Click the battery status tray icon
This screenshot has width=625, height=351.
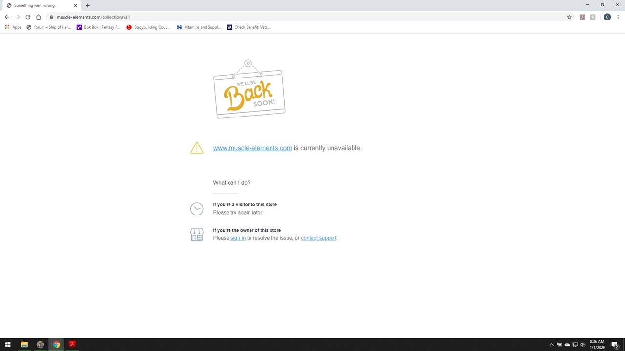[560, 345]
